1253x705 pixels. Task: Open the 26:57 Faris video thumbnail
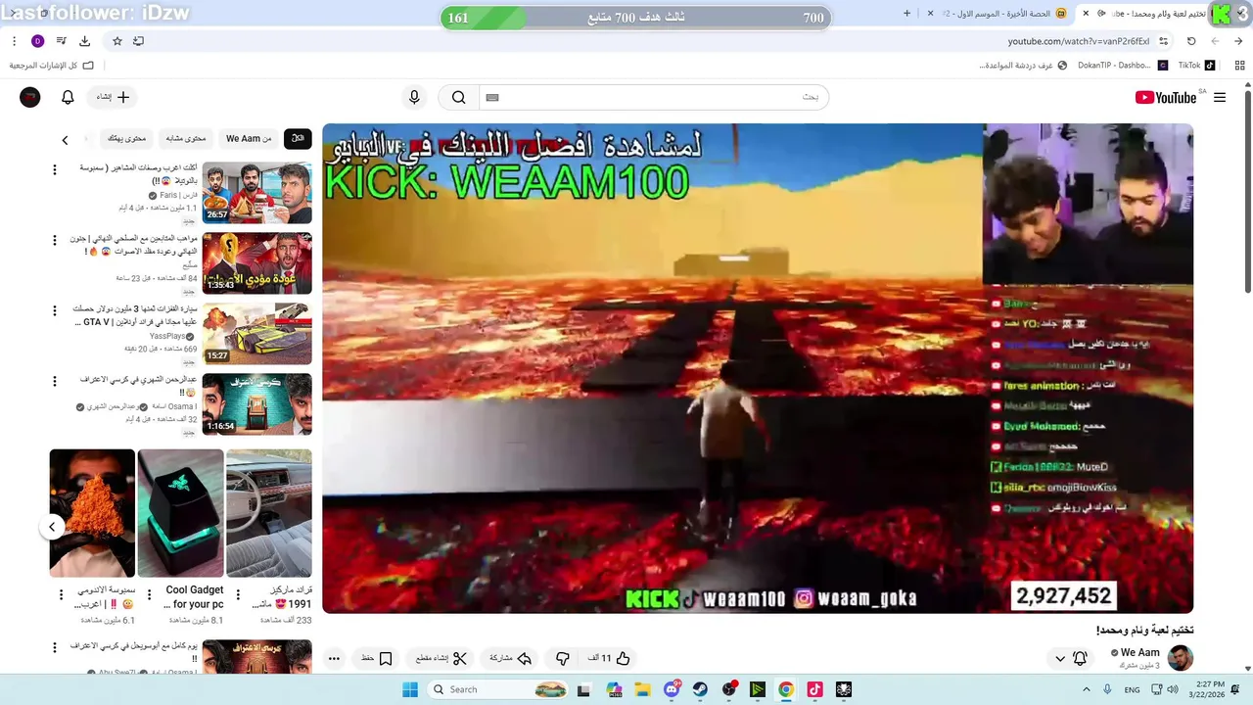[x=257, y=193]
